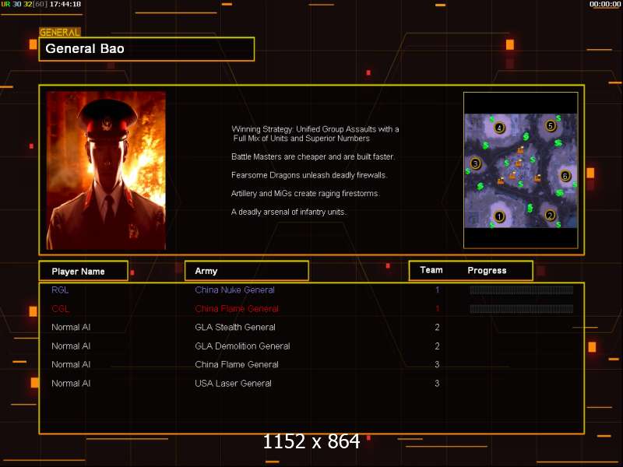Click start position 2 on the minimap

point(550,216)
